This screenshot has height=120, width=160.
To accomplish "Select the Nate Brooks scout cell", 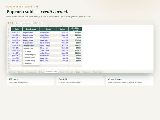I will click(x=48, y=43).
